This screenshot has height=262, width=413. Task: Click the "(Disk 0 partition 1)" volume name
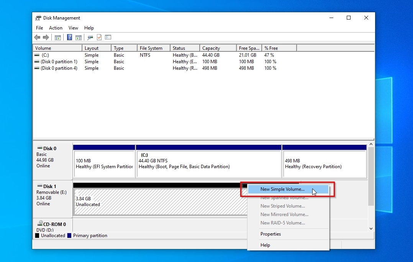coord(59,62)
